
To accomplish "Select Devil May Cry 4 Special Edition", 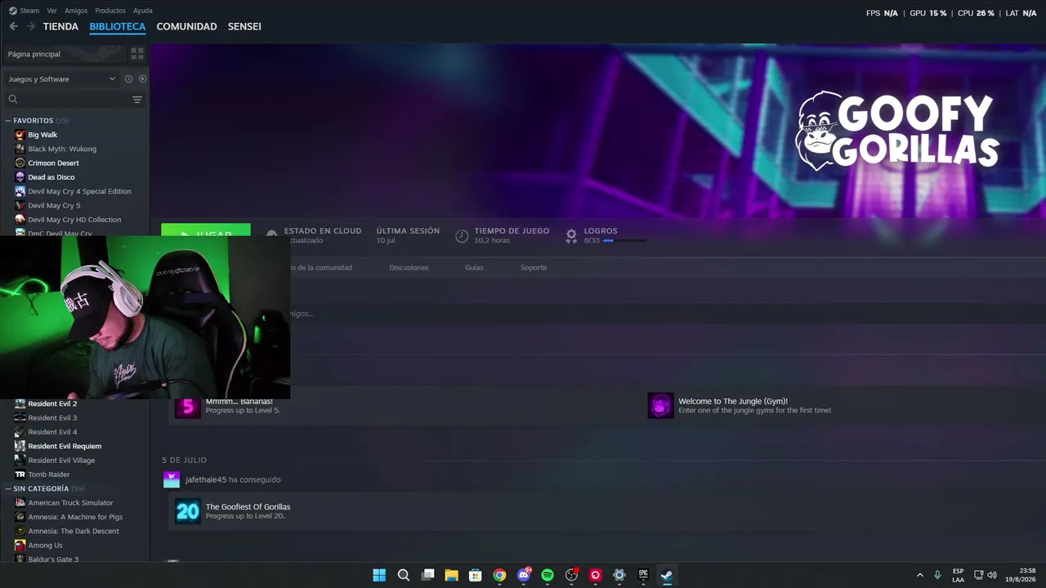I will coord(79,192).
